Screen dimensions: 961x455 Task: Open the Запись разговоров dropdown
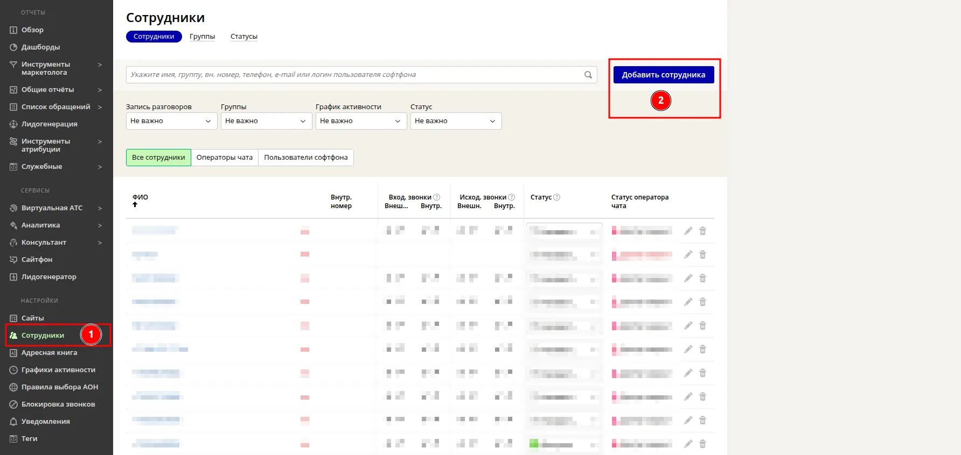point(171,121)
